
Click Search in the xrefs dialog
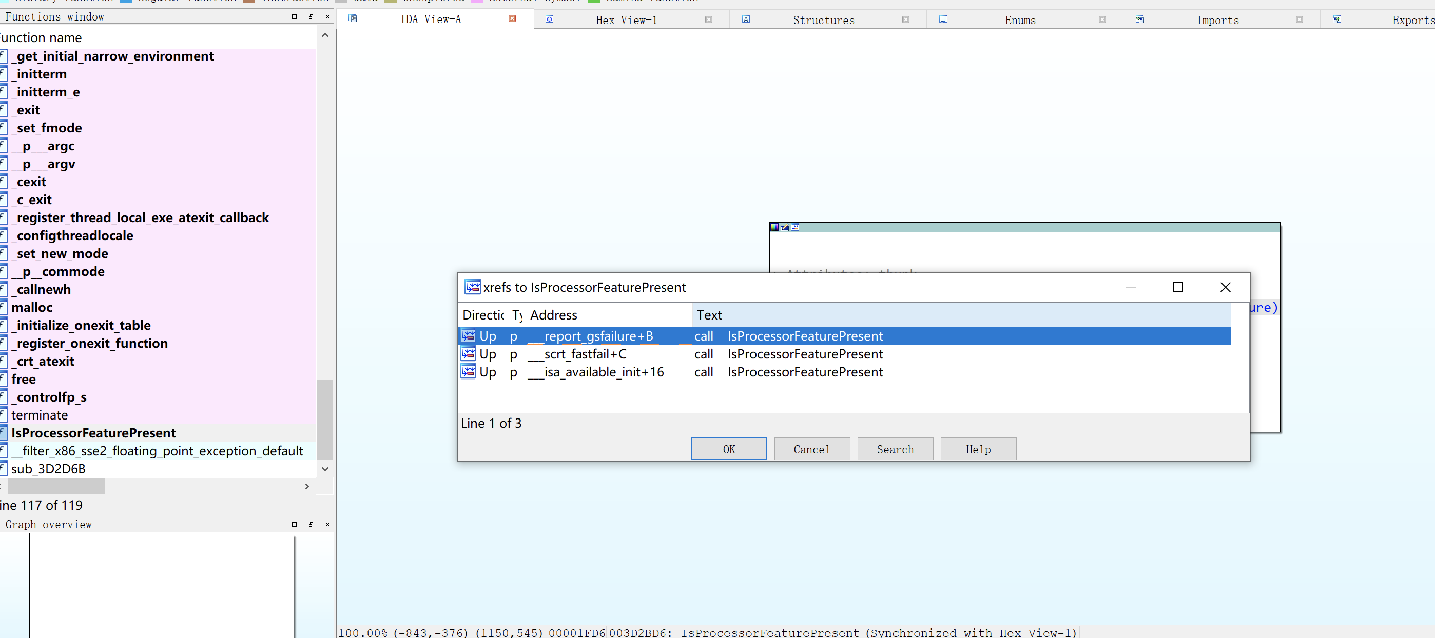[895, 449]
